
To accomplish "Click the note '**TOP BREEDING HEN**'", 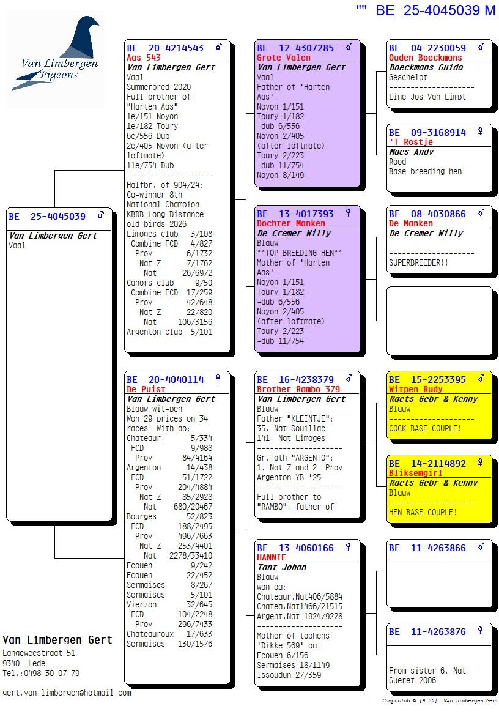I will point(299,253).
